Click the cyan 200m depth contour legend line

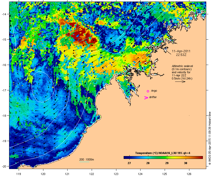pyautogui.click(x=84, y=162)
